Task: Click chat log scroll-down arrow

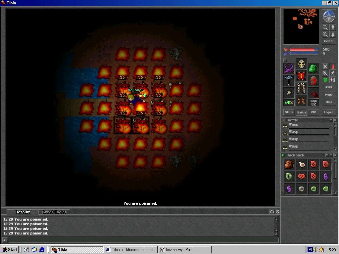Action: click(276, 234)
